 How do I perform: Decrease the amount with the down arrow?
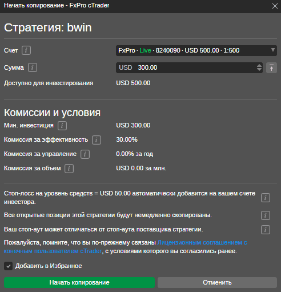point(259,70)
